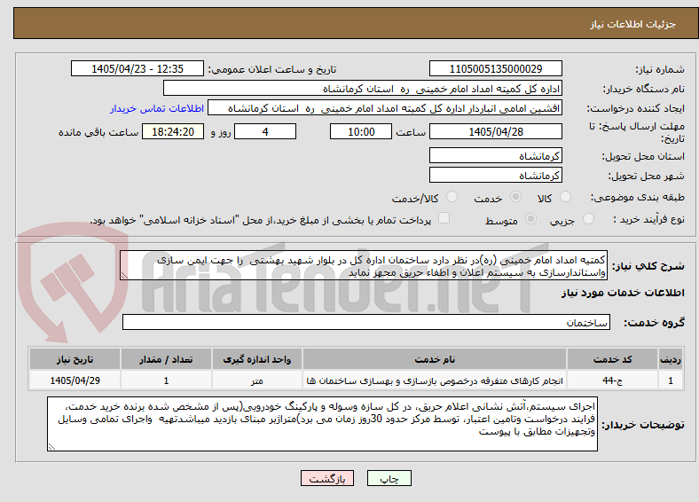
Task: Click the شماره نیاز label
Action: [659, 69]
